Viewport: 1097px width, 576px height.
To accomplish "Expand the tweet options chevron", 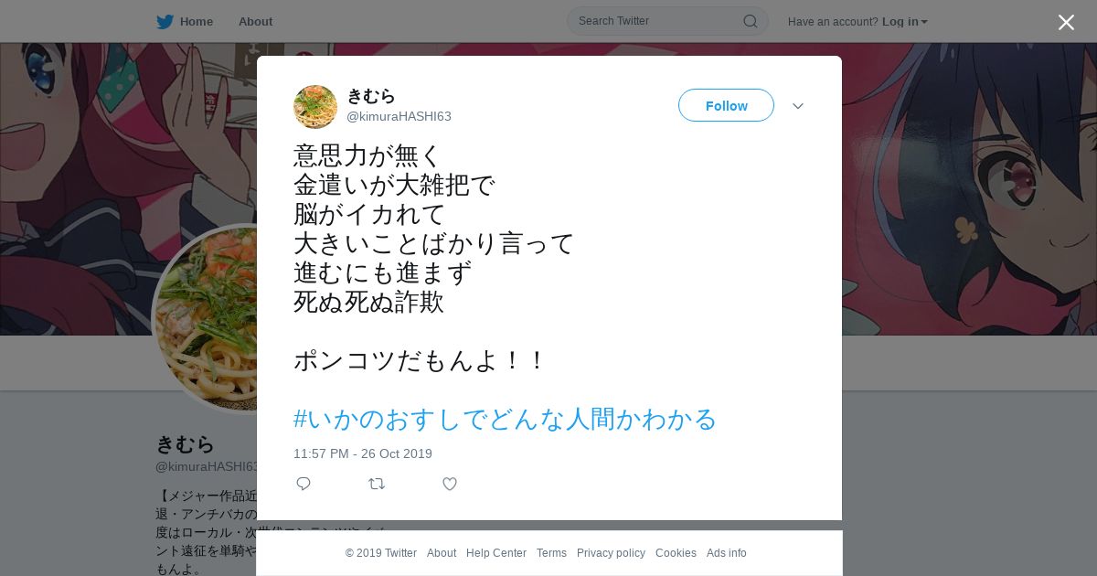I will pyautogui.click(x=798, y=106).
